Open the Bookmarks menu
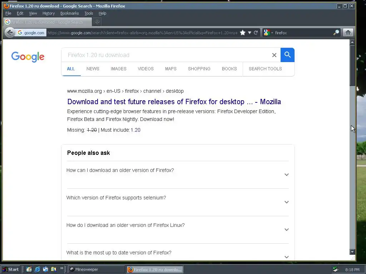Image resolution: width=366 pixels, height=274 pixels. (x=70, y=13)
